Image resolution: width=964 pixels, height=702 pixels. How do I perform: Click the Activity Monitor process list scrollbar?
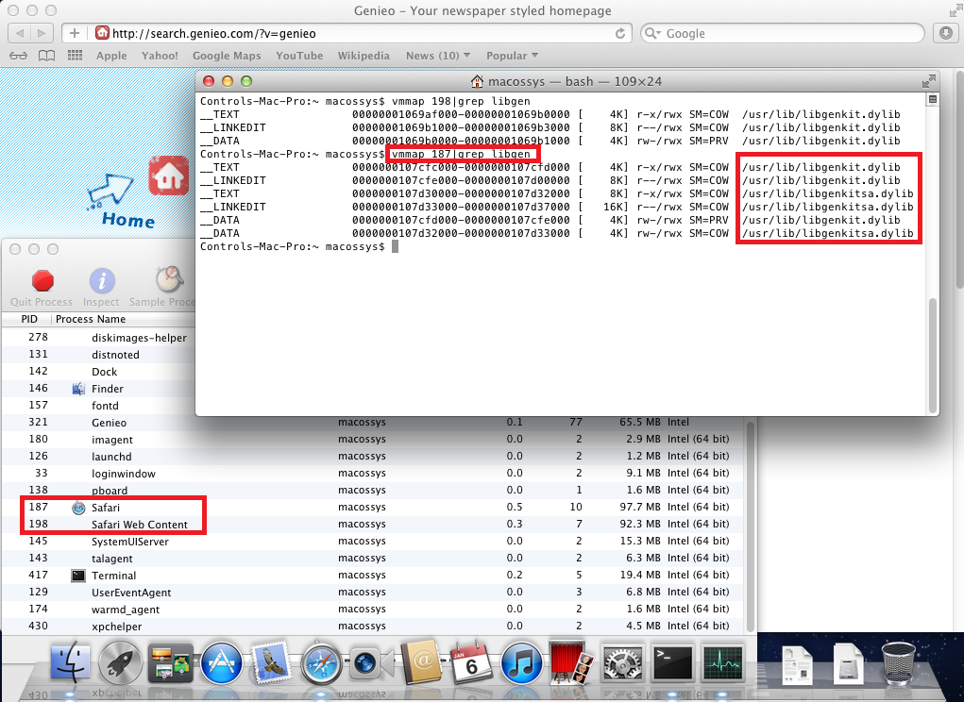coord(750,526)
